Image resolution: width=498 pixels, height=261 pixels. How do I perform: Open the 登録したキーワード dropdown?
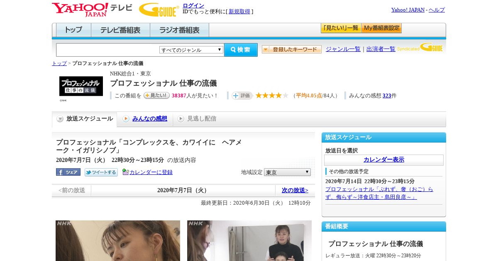click(x=291, y=49)
